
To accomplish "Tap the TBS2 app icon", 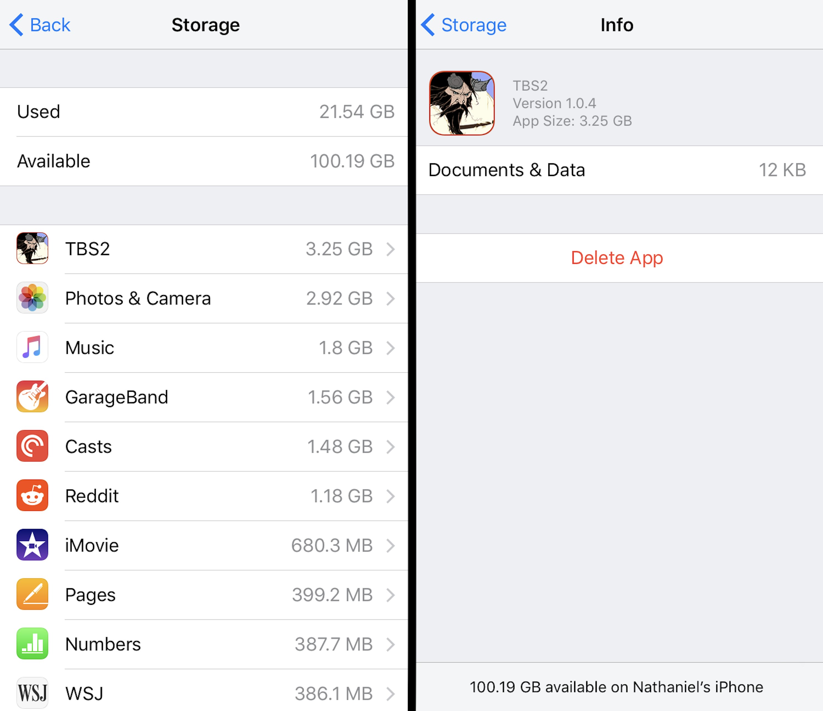I will [32, 248].
